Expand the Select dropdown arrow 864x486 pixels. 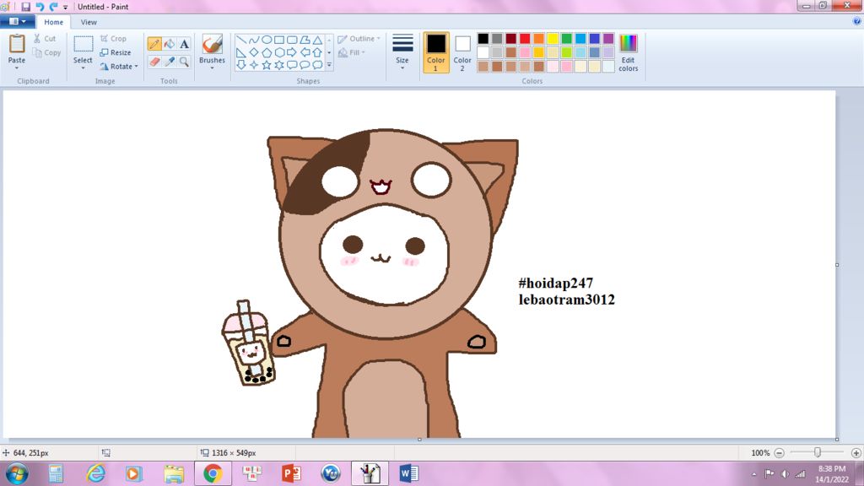[x=83, y=67]
